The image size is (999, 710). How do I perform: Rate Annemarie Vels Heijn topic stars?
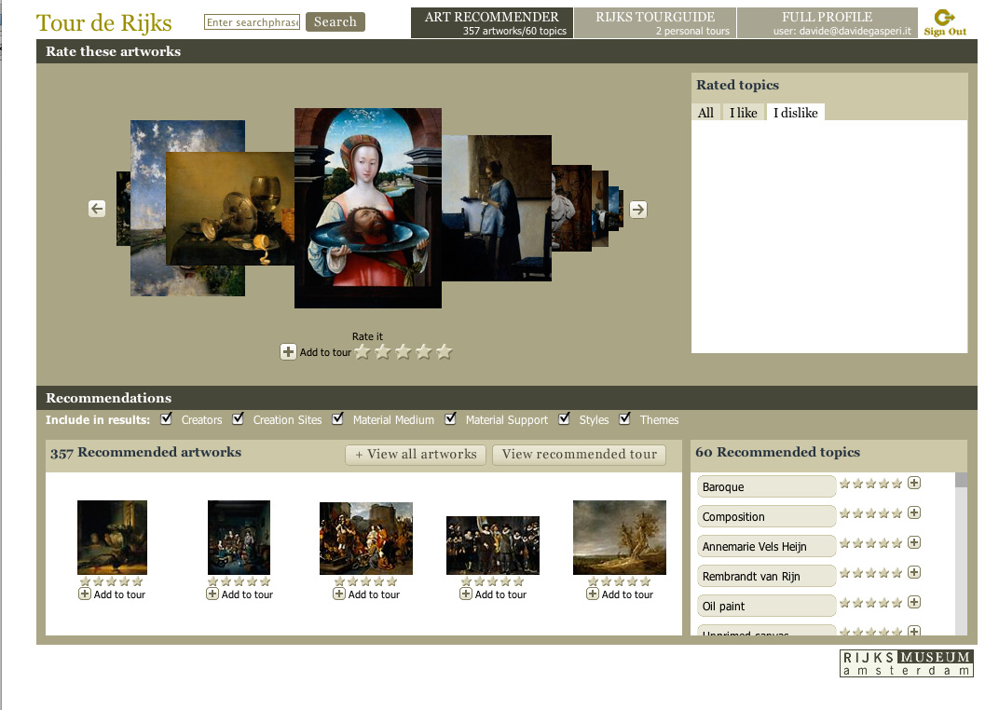[871, 543]
